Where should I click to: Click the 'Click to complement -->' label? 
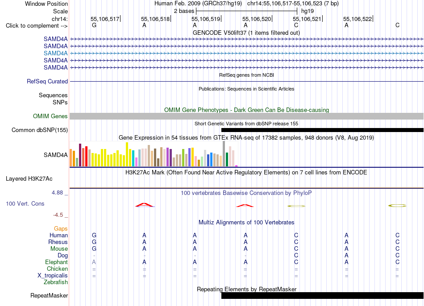coord(37,26)
